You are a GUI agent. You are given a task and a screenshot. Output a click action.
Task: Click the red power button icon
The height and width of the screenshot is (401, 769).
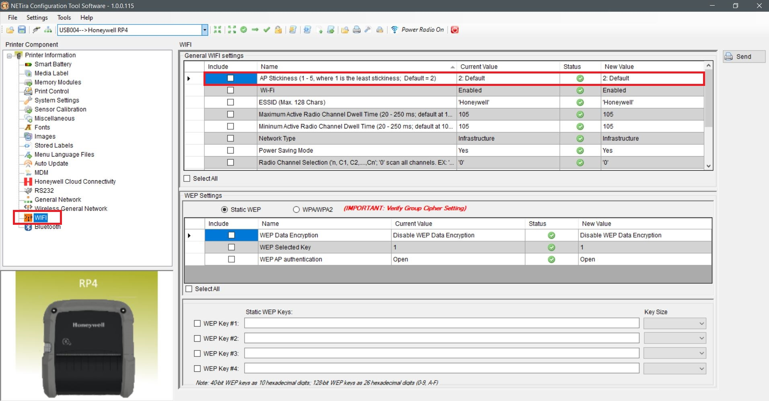[455, 30]
